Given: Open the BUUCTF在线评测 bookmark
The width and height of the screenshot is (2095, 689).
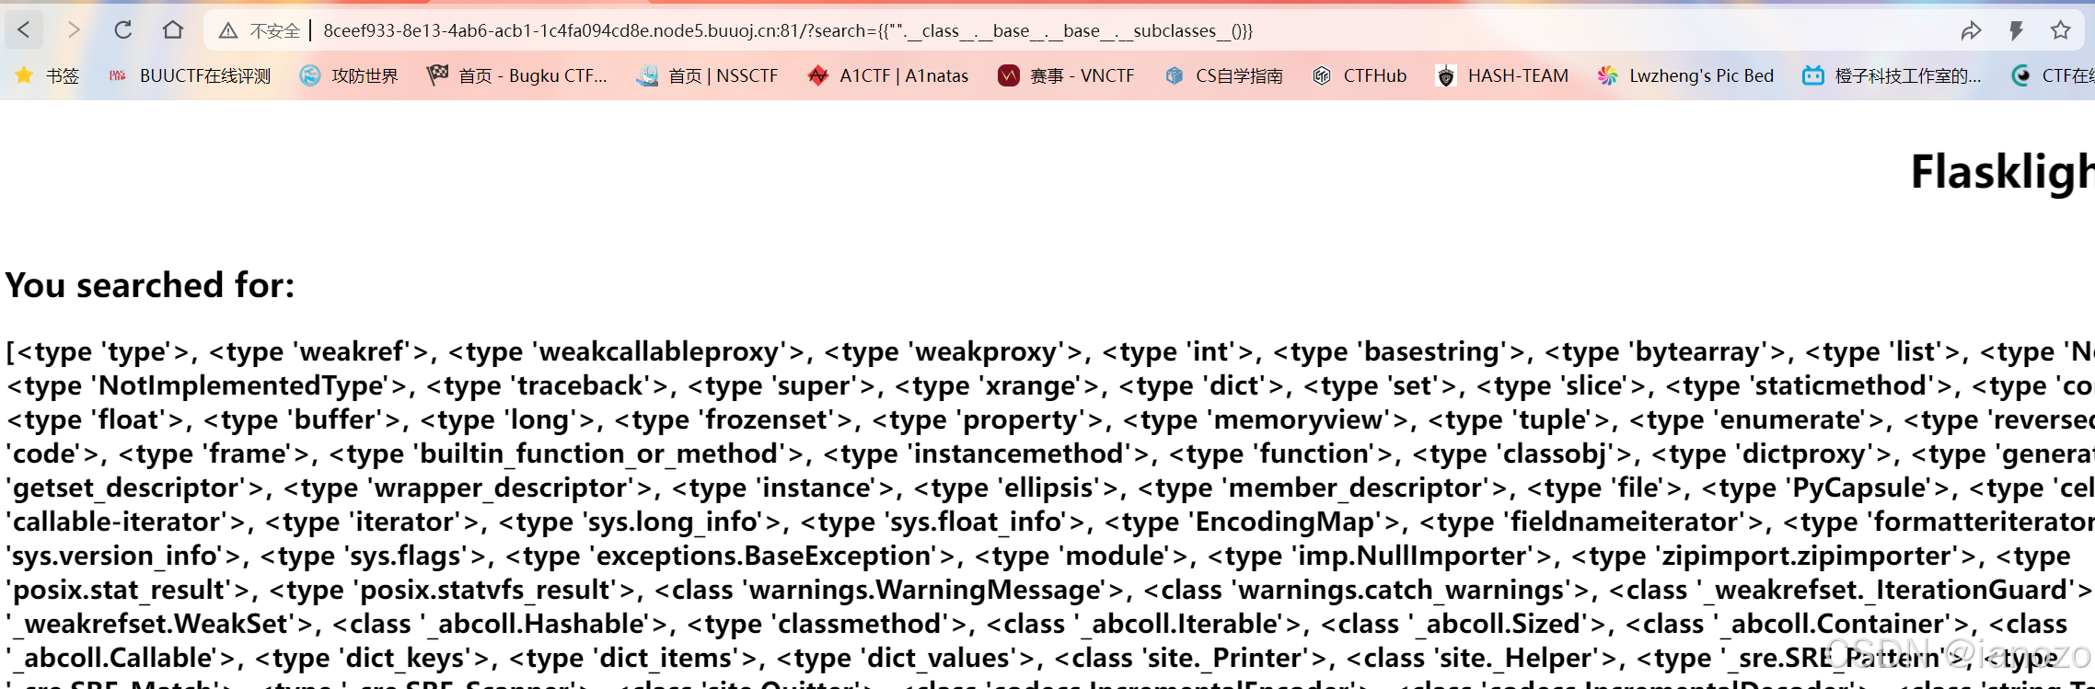Looking at the screenshot, I should [190, 75].
